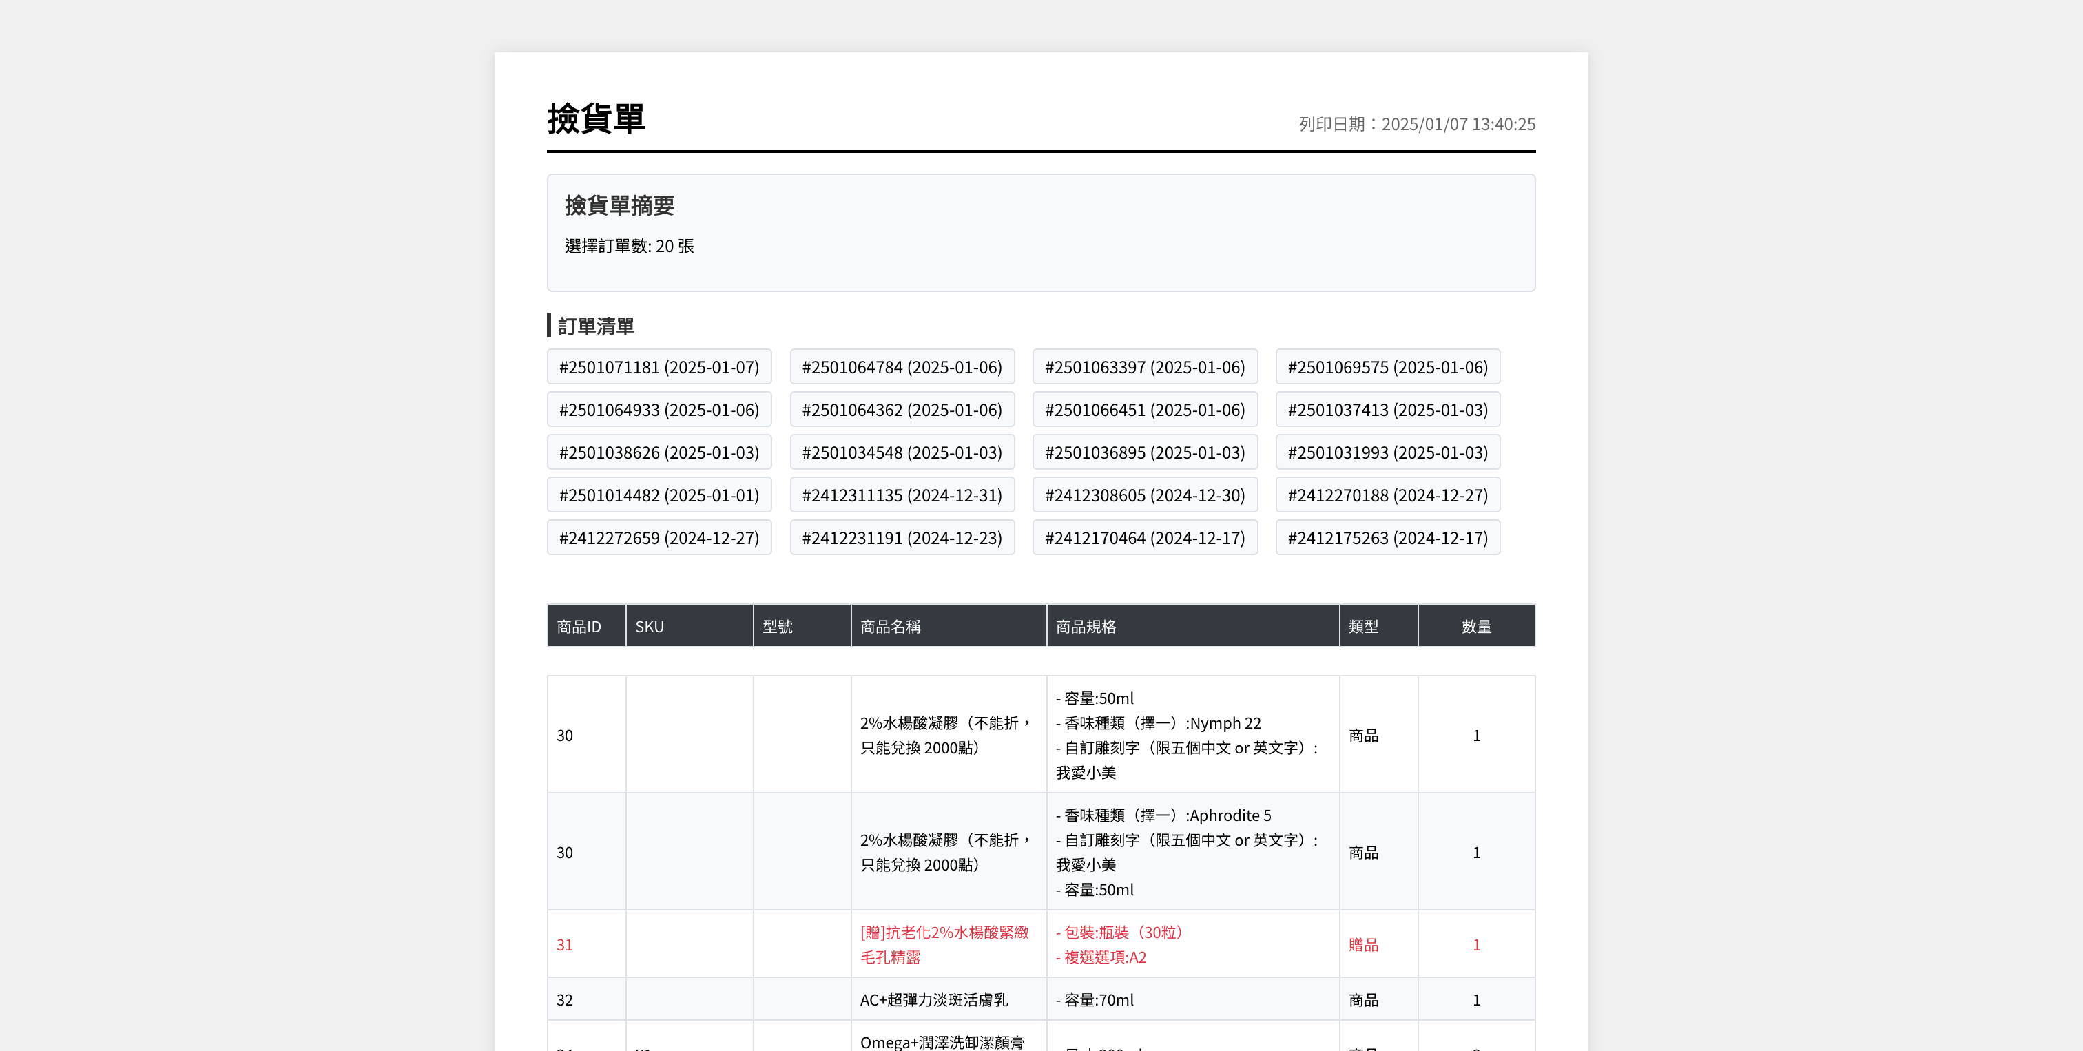The height and width of the screenshot is (1051, 2083).
Task: Click red spec 包裝:瓶裝（30粒）
Action: [1119, 932]
